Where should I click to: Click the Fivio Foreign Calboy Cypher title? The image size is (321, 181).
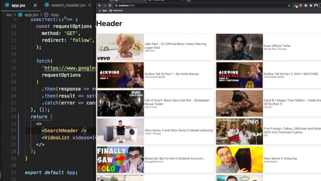[x=292, y=130]
